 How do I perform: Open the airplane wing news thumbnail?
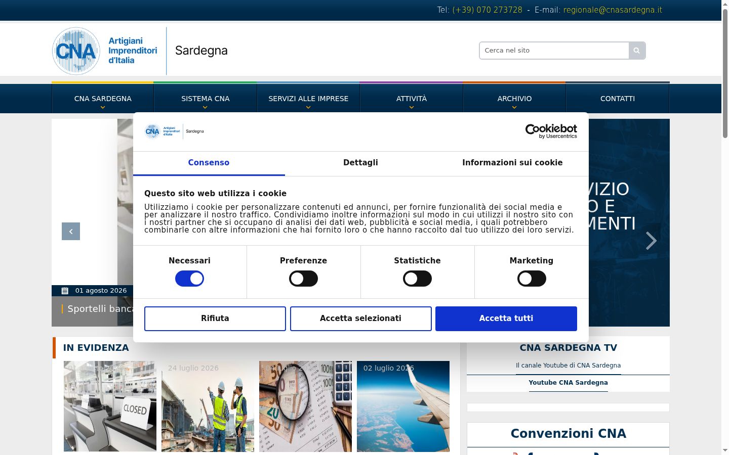(403, 406)
